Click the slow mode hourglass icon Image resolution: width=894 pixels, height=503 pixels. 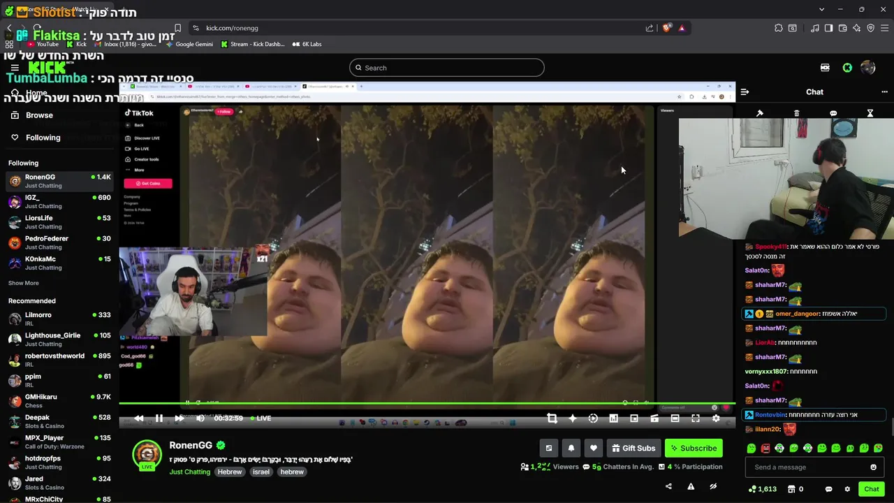pos(870,113)
